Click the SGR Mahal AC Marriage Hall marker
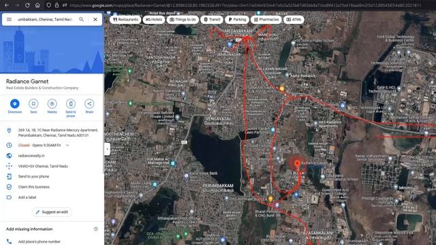The width and height of the screenshot is (436, 245). [172, 163]
